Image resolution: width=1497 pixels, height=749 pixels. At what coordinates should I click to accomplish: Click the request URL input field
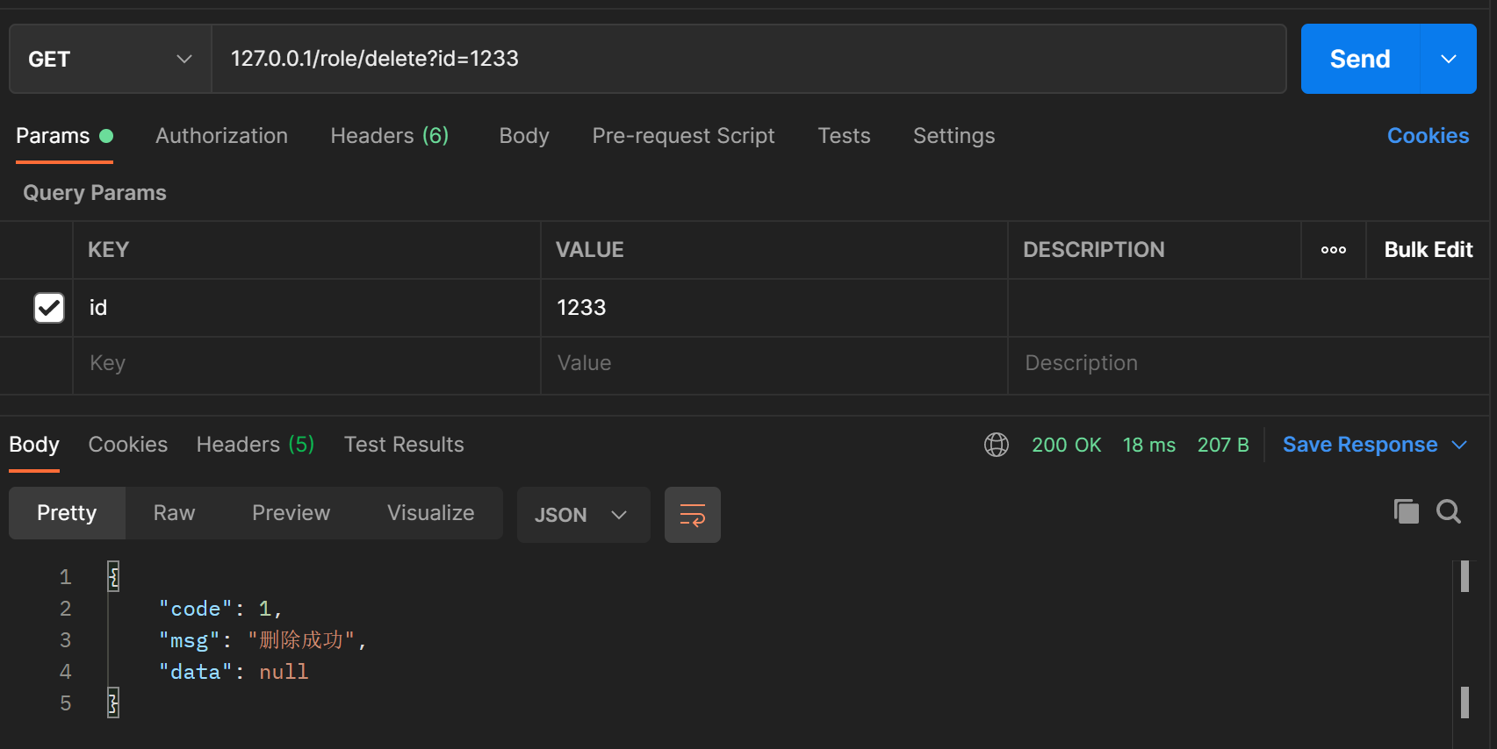pyautogui.click(x=746, y=59)
